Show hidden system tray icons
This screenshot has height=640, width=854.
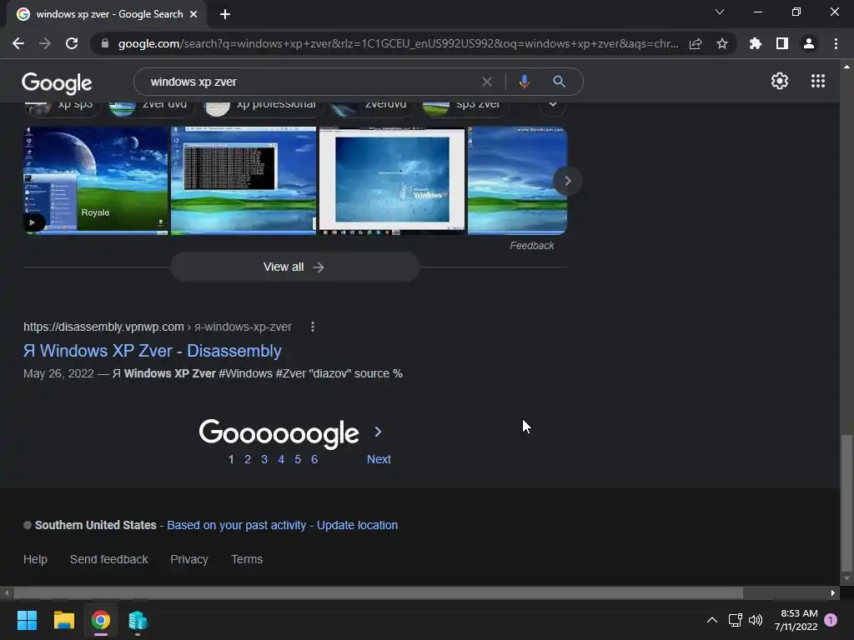tap(712, 620)
